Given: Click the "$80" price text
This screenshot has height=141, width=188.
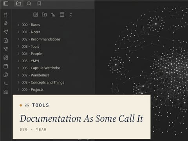Looking at the screenshot, I should click(23, 129).
